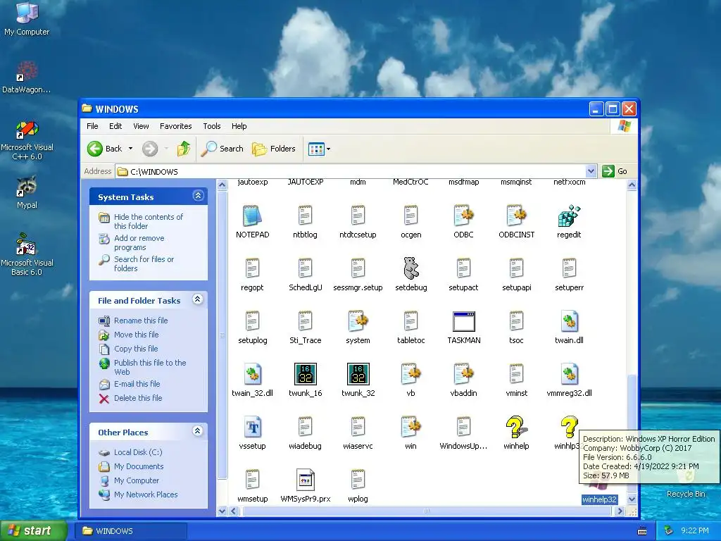Viewport: 721px width, 541px height.
Task: Select the twunk_16 icon
Action: point(306,373)
